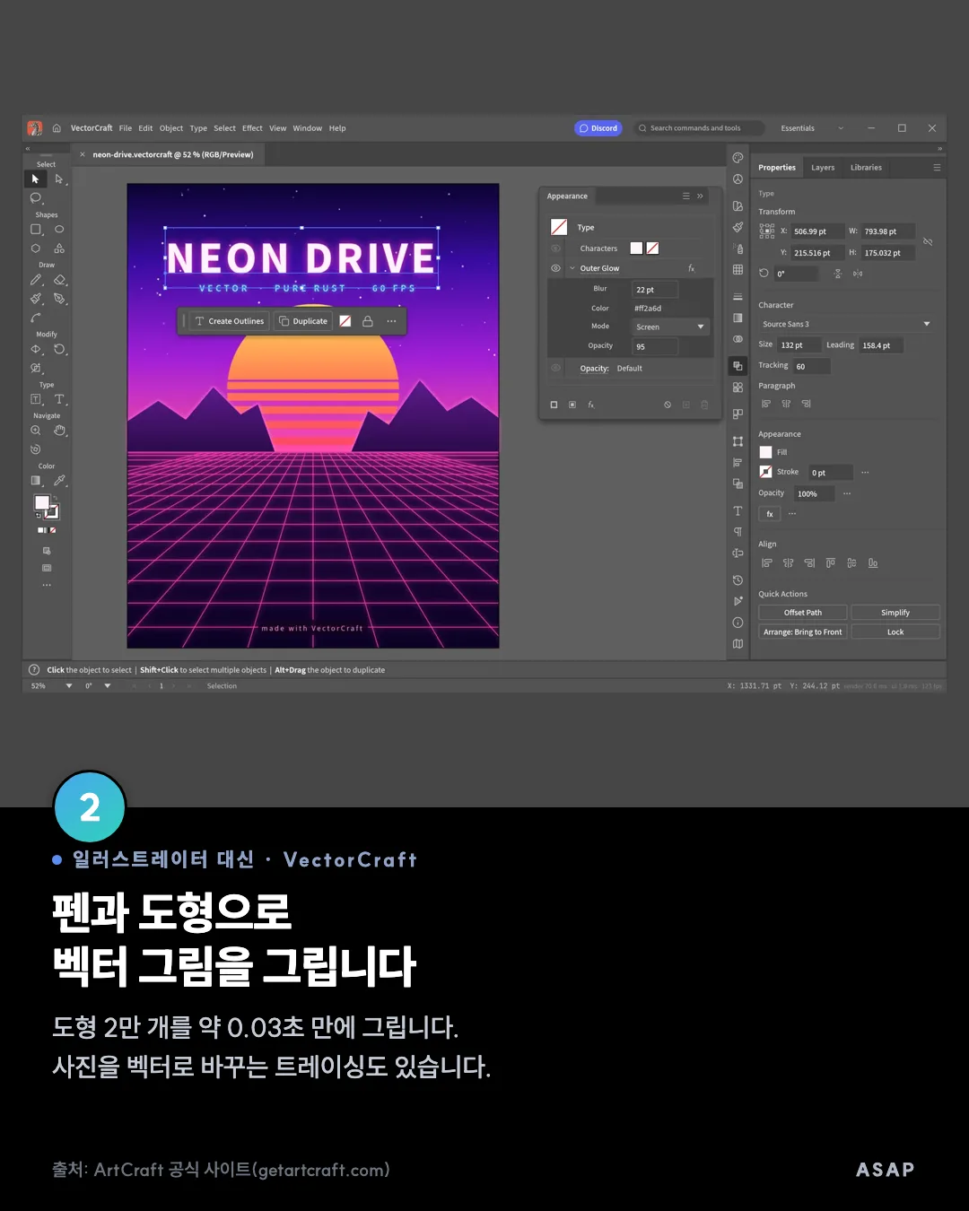Click the Simplify quick action
This screenshot has width=969, height=1211.
tap(895, 613)
